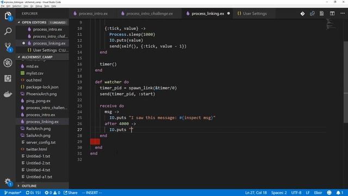Change file encoding UTF-8
Viewport: 348px width, 196px height.
[296, 193]
